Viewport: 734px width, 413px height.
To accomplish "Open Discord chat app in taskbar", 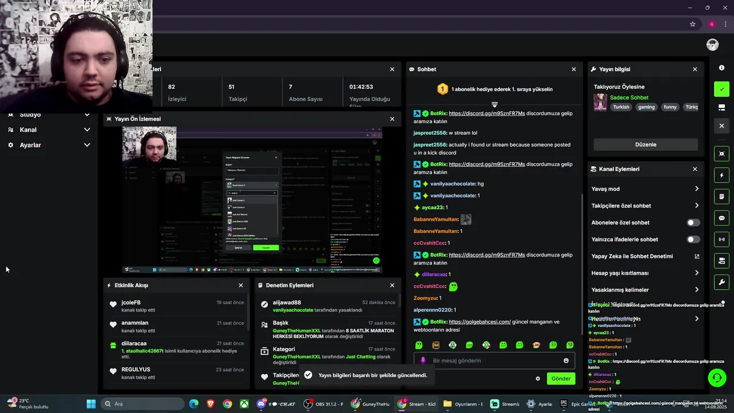I will pos(278,404).
